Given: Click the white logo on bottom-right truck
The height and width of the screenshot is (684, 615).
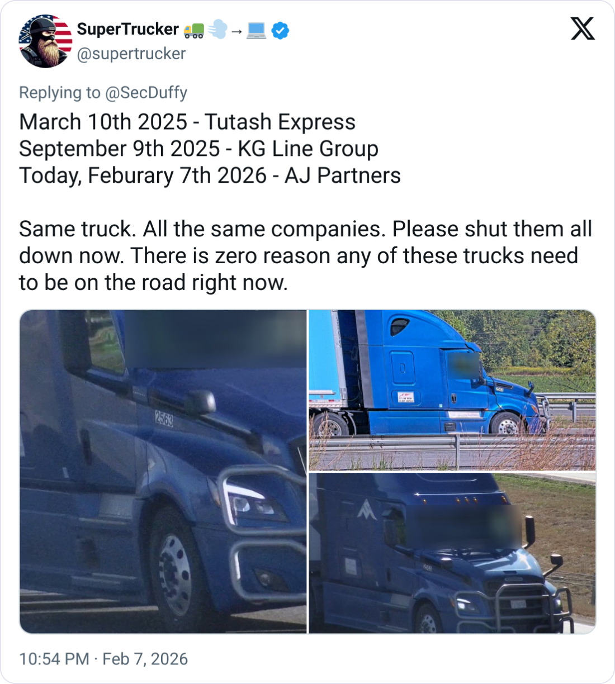Looking at the screenshot, I should 367,510.
